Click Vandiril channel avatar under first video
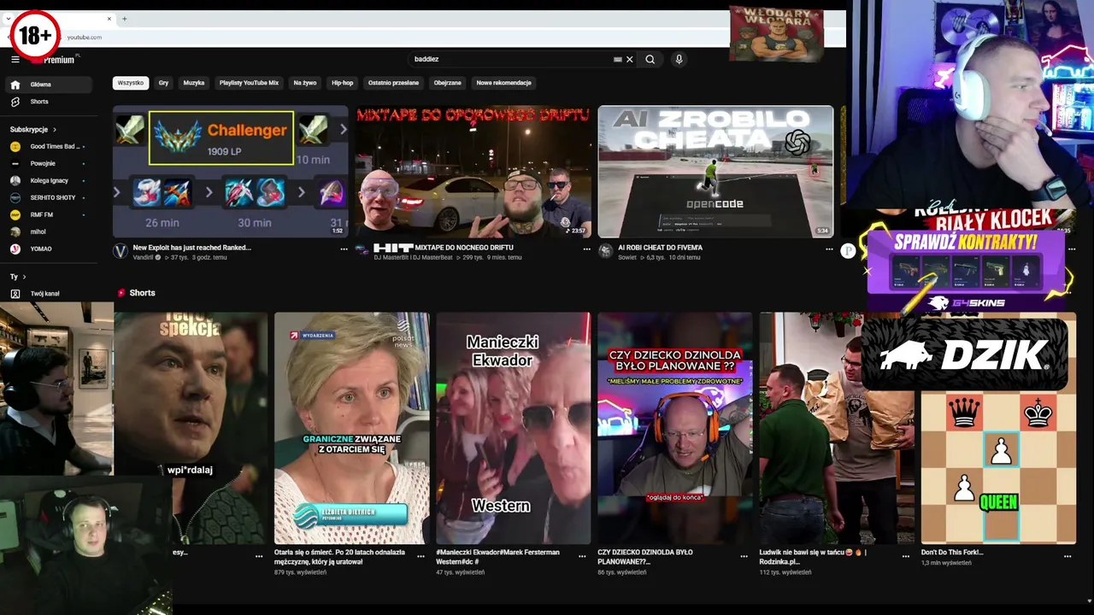The height and width of the screenshot is (615, 1094). [121, 251]
